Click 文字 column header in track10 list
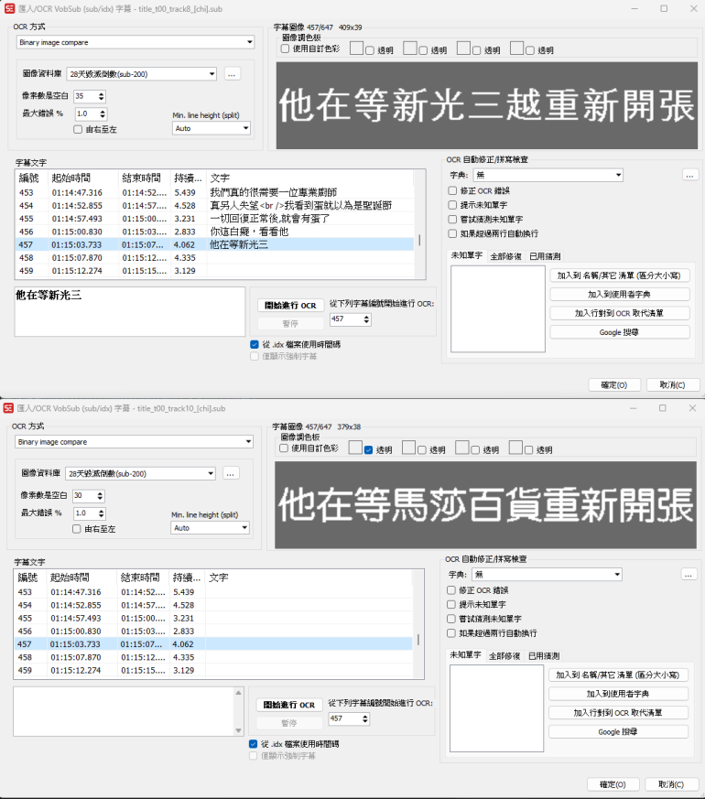This screenshot has height=799, width=705. (x=309, y=578)
